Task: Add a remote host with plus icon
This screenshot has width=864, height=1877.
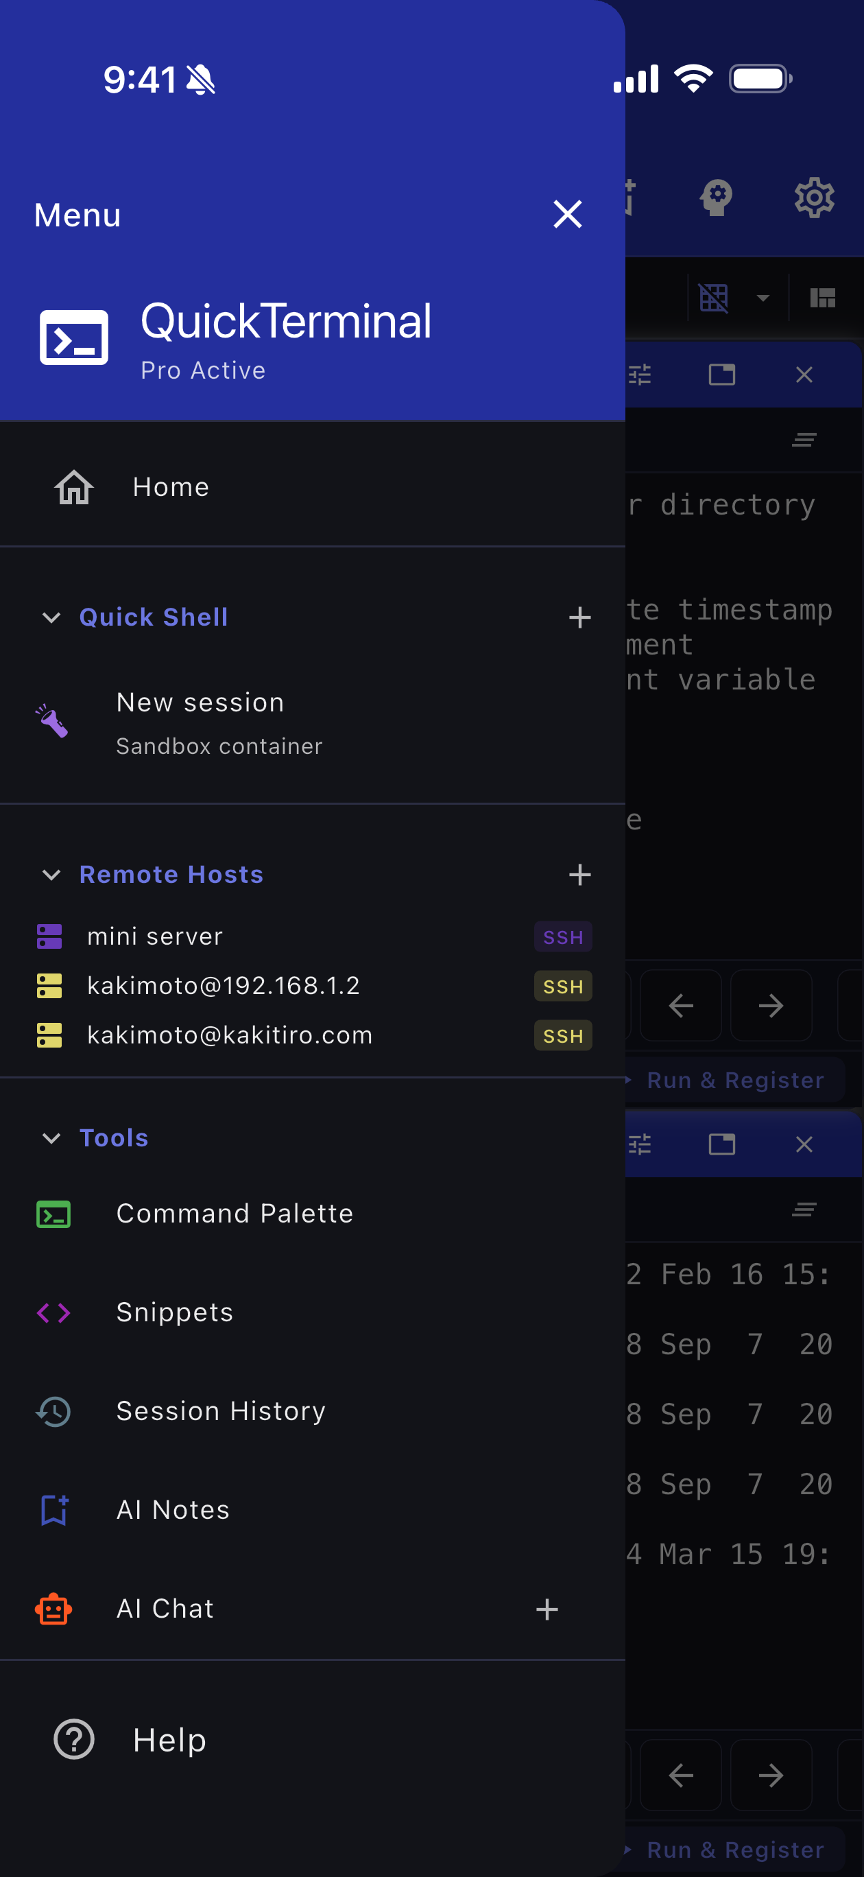Action: coord(579,875)
